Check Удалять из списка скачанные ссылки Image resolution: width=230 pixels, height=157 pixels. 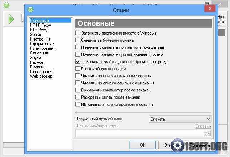point(77,76)
